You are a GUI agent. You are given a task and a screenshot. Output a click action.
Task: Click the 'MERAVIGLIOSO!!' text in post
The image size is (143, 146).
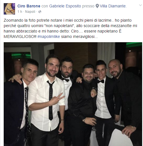point(20,36)
